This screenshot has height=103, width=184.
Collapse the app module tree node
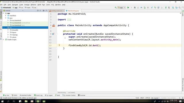pyautogui.click(x=3, y=13)
